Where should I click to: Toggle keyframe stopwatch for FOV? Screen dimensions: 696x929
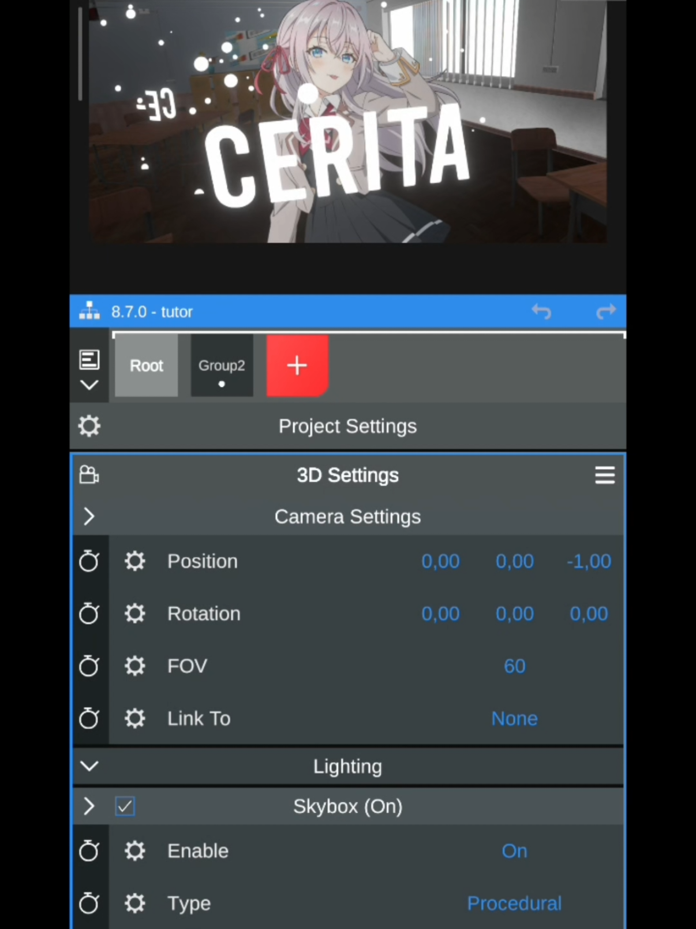(89, 666)
